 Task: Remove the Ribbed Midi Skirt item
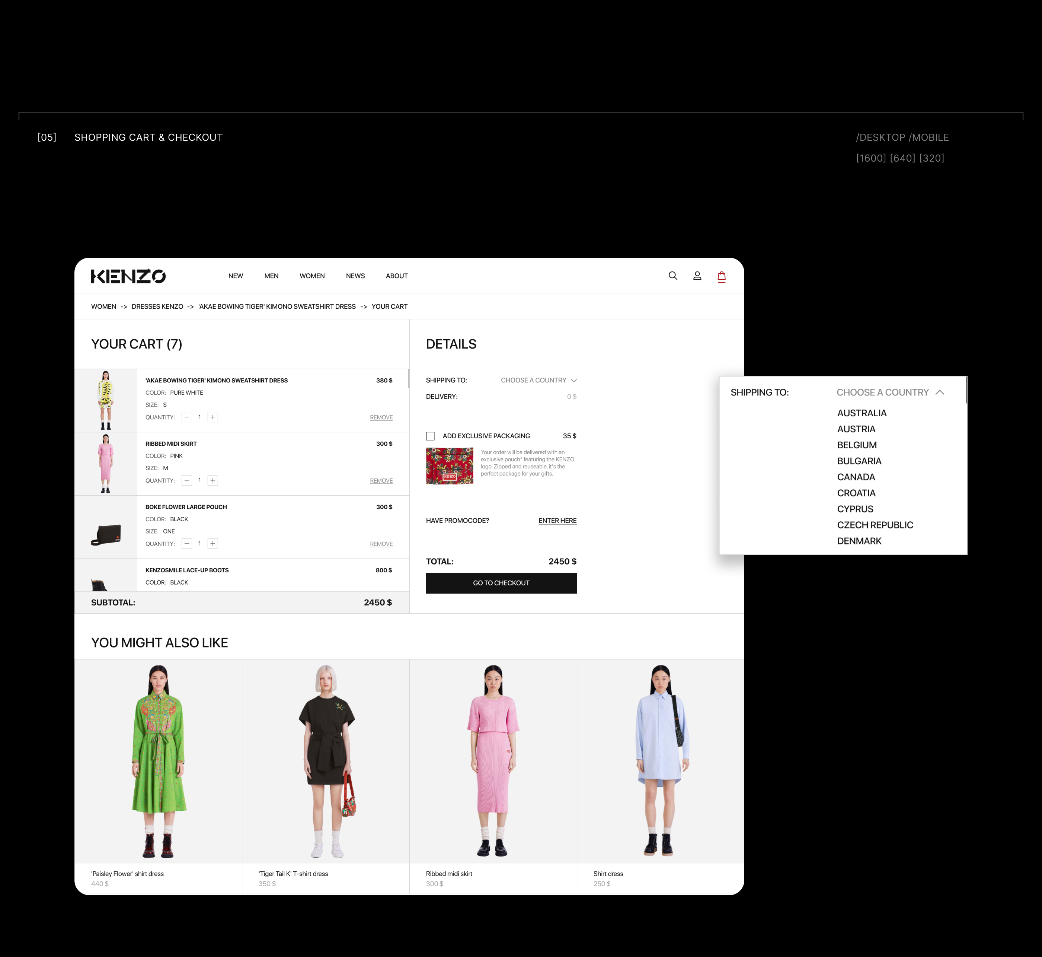click(381, 481)
